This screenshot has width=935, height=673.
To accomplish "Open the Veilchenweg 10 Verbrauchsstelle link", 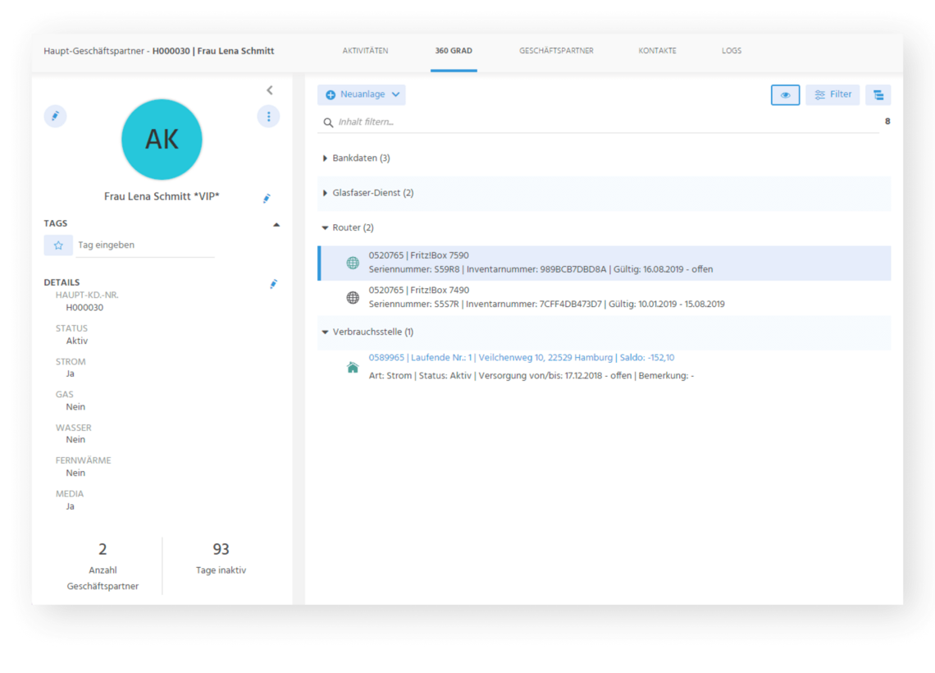I will 521,358.
